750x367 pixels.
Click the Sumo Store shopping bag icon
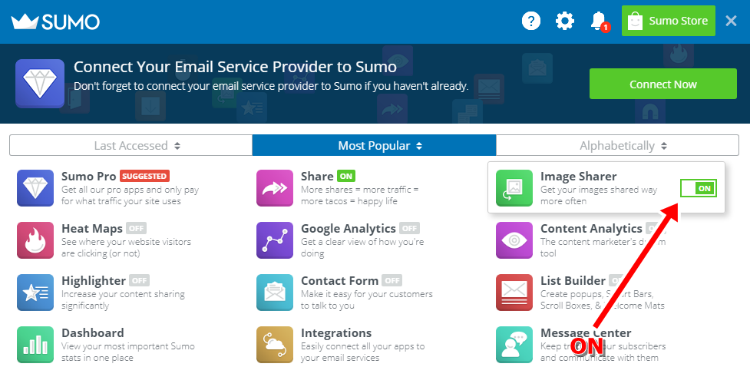[x=635, y=21]
